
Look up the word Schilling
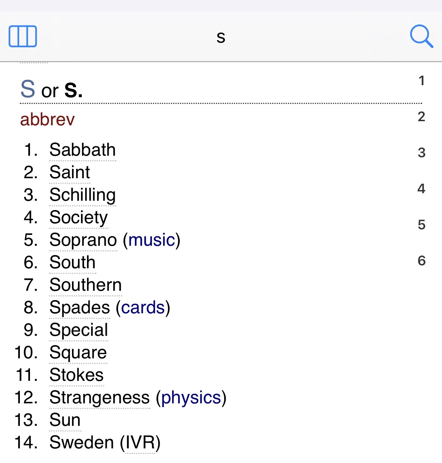point(82,195)
